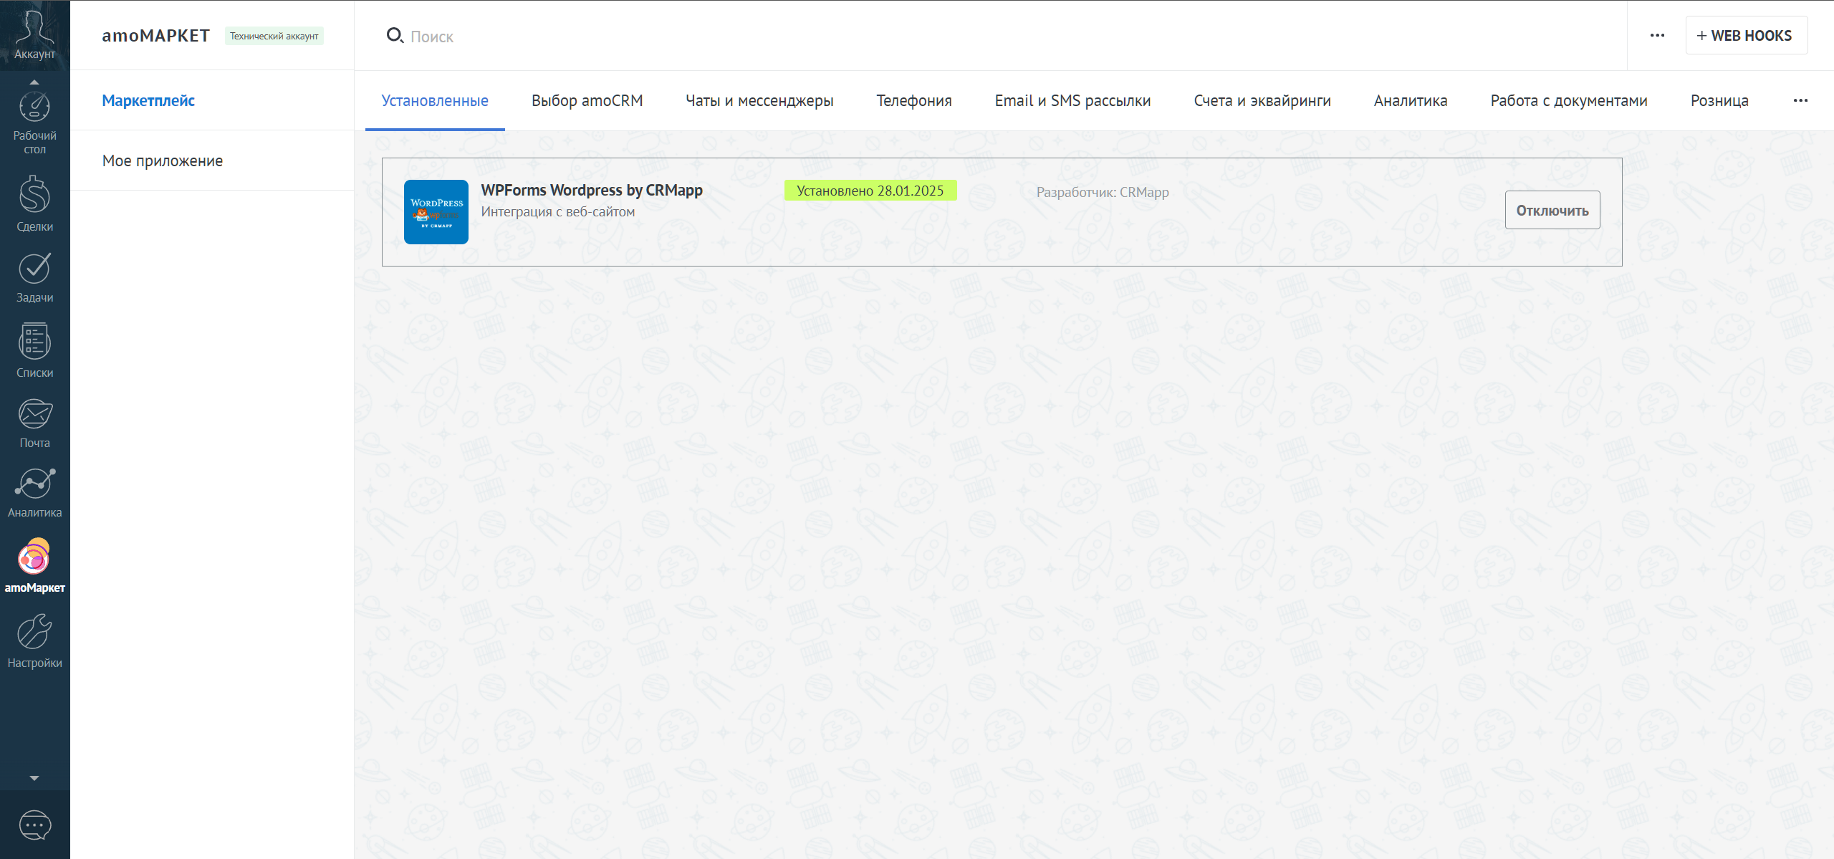Open the Чаты и мессенджеры tab
The height and width of the screenshot is (859, 1834).
point(759,100)
